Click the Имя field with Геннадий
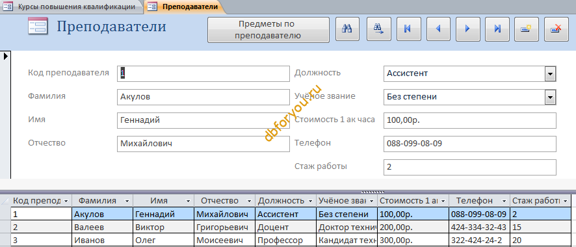This screenshot has height=247, width=576. pos(203,120)
